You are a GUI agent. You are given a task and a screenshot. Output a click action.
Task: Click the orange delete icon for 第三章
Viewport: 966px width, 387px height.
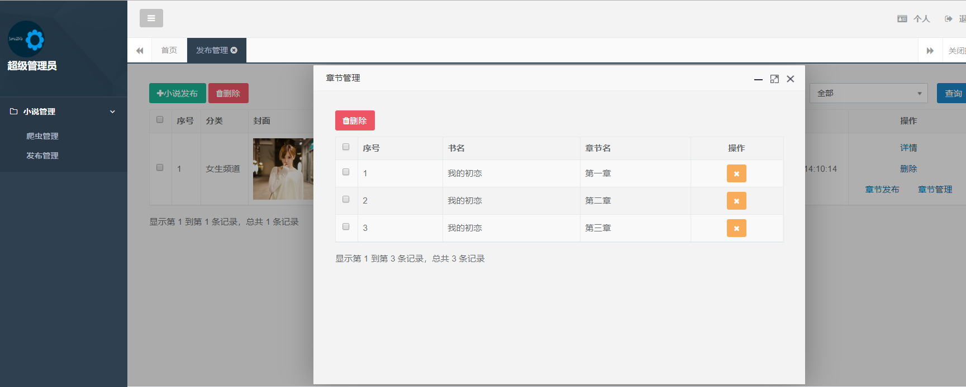point(736,228)
